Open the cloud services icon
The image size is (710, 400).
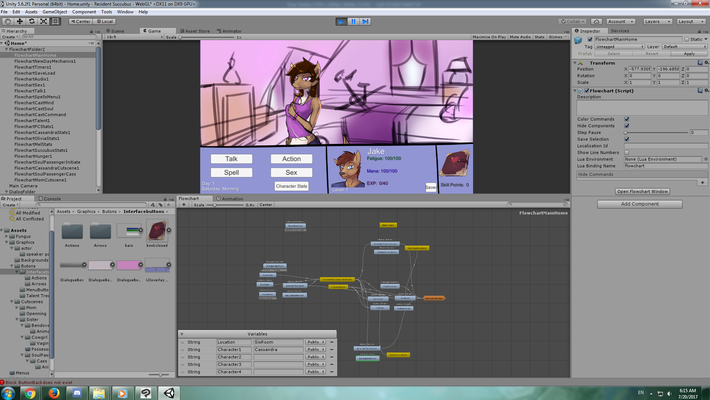click(x=596, y=22)
